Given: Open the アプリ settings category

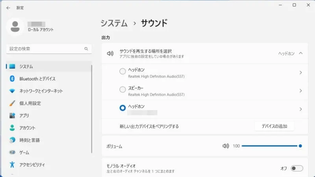Looking at the screenshot, I should [24, 116].
